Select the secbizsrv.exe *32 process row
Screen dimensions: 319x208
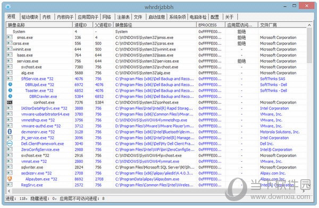point(156,173)
